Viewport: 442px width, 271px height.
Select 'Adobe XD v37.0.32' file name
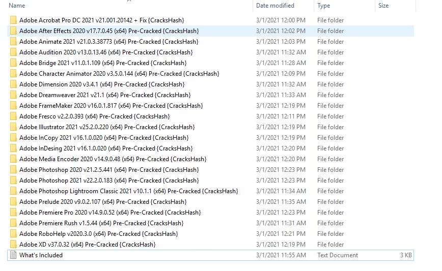coord(88,245)
